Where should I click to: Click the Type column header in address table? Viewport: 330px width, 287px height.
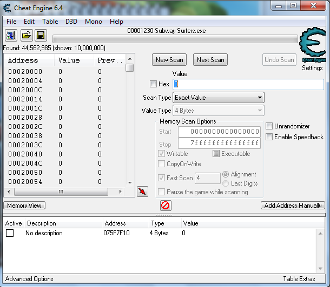[165, 223]
